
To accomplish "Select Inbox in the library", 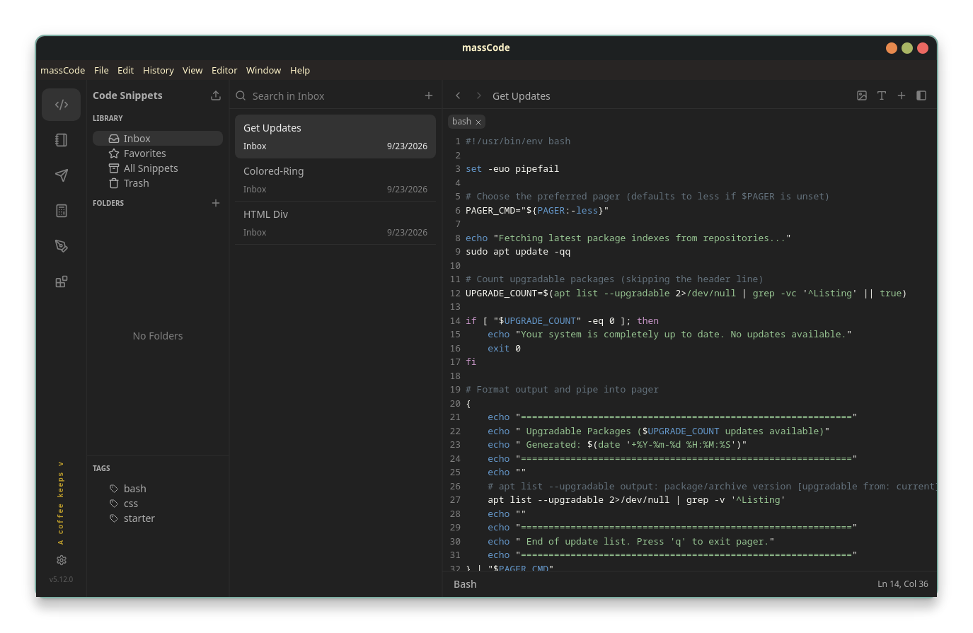I will 158,139.
